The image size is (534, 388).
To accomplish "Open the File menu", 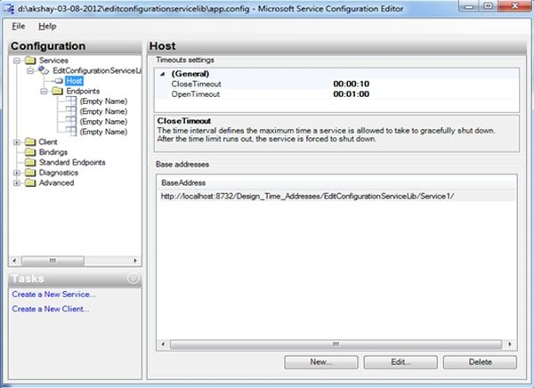I will coord(19,26).
